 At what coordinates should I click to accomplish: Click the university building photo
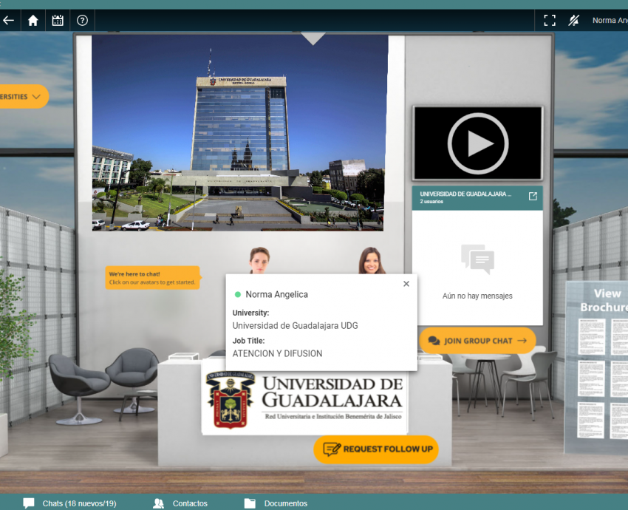(239, 133)
